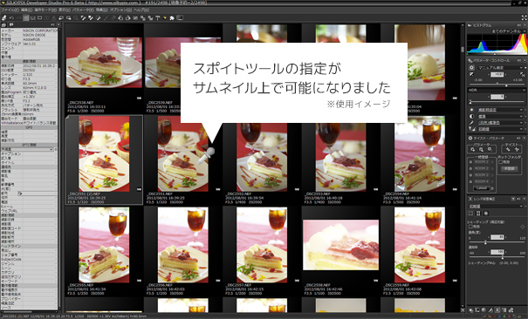This screenshot has height=319, width=528.
Task: Select the _DSC2558.NEF cake close-up thumbnail
Action: click(x=340, y=245)
